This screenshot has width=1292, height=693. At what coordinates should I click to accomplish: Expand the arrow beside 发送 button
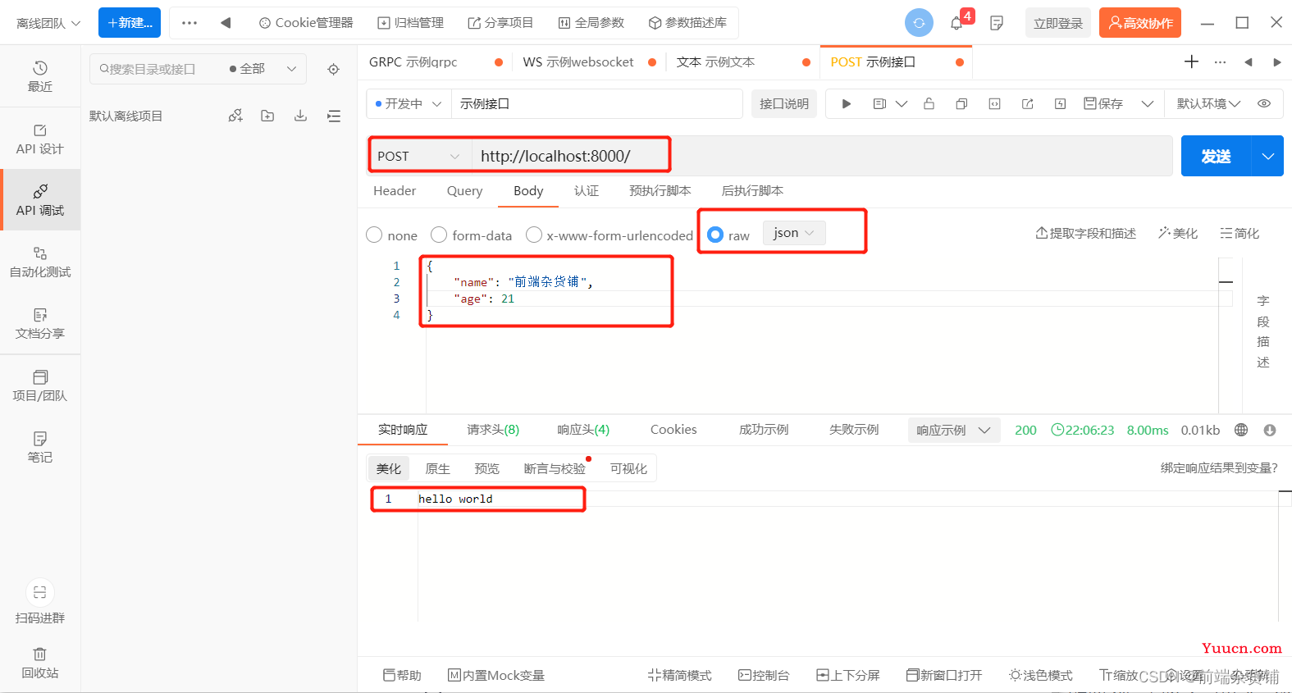(1267, 156)
